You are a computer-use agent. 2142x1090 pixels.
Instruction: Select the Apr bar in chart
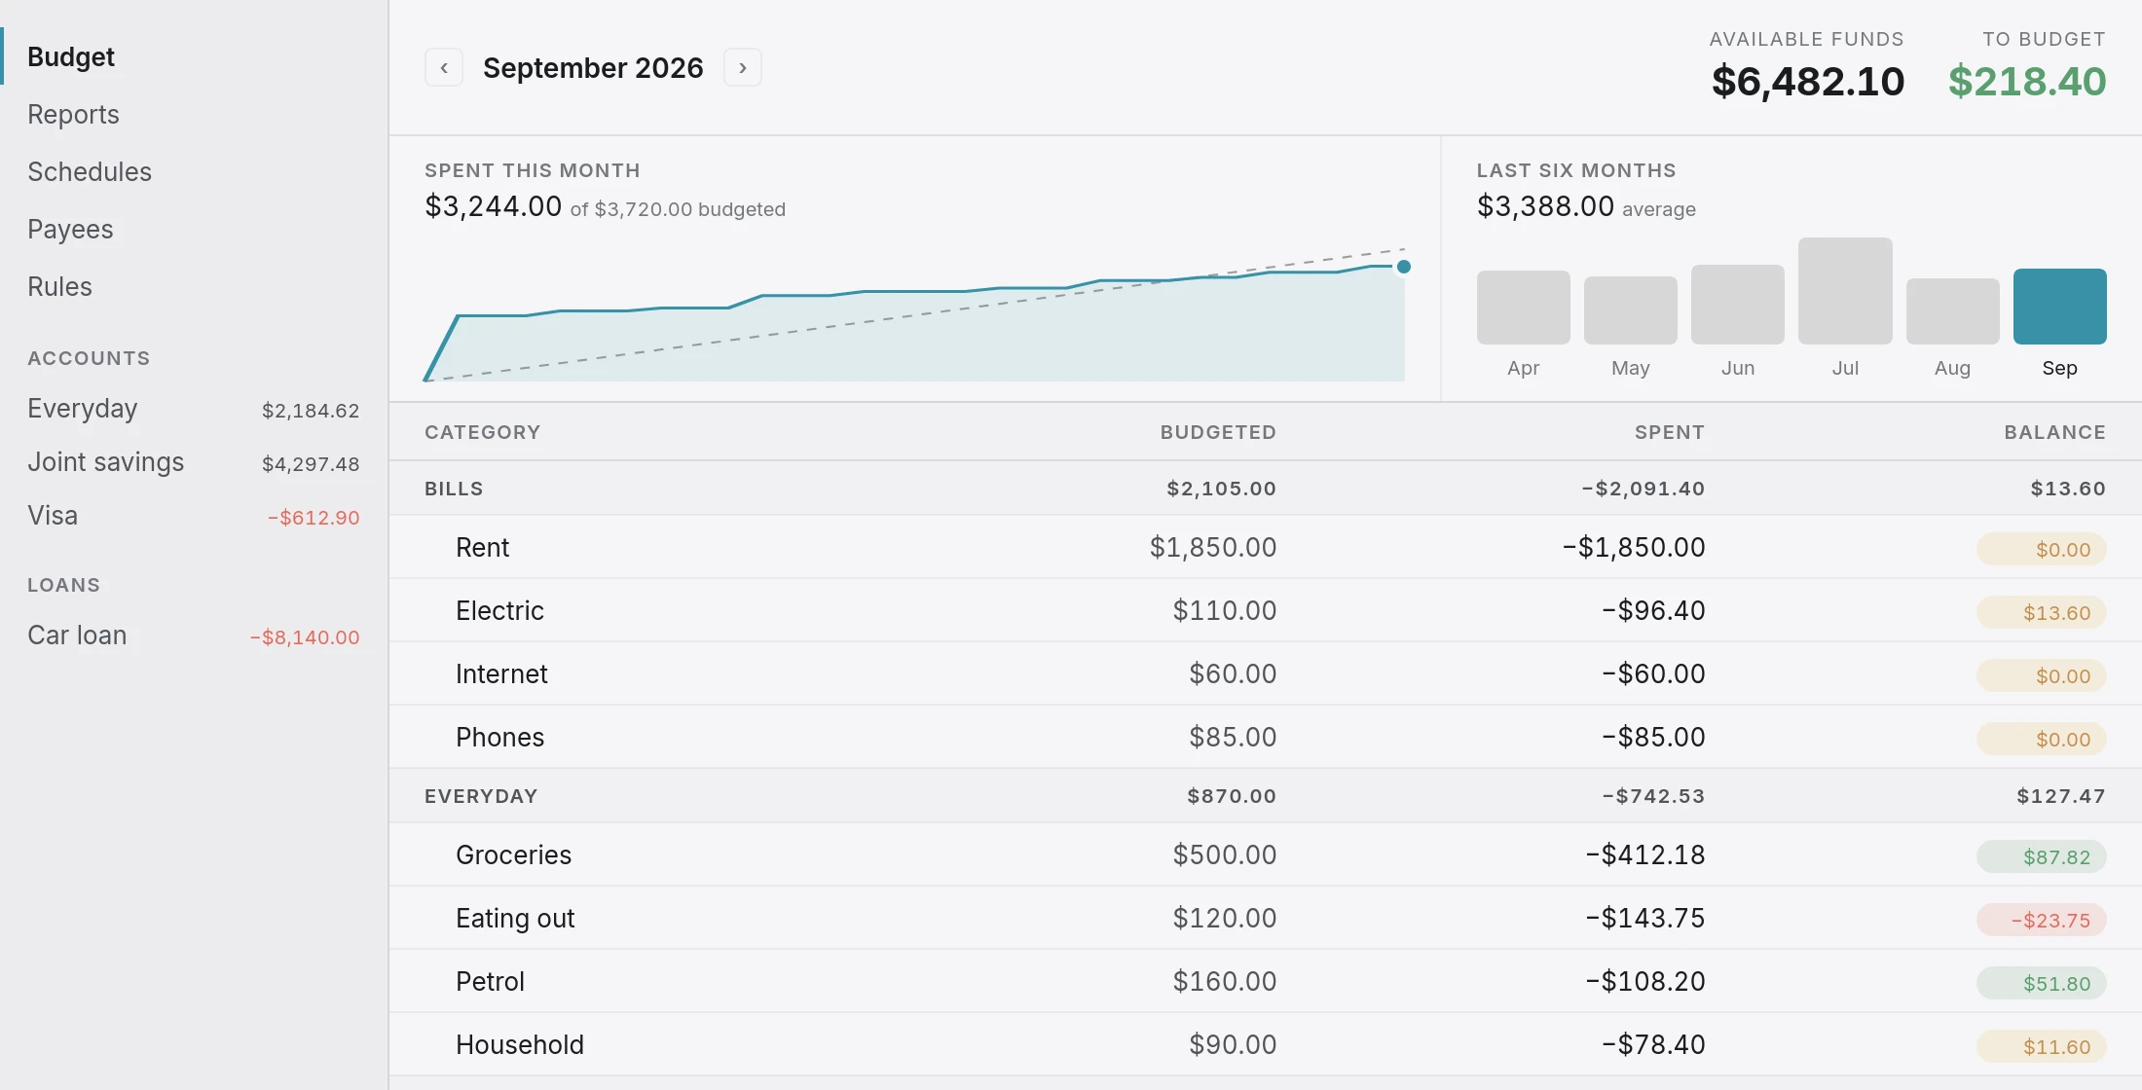click(1523, 307)
